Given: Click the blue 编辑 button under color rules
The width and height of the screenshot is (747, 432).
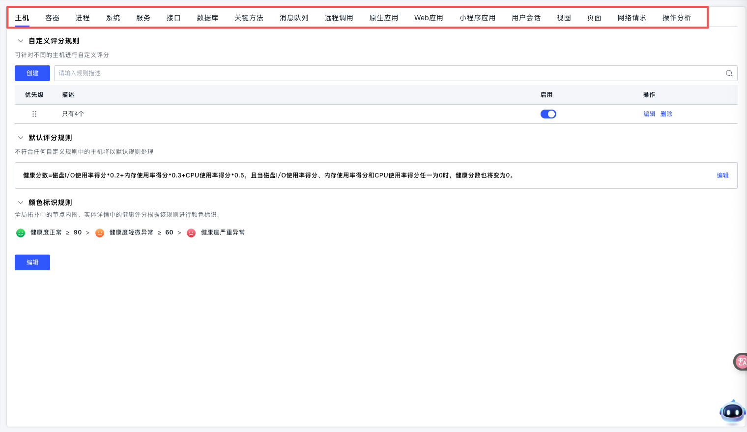Looking at the screenshot, I should coord(32,262).
